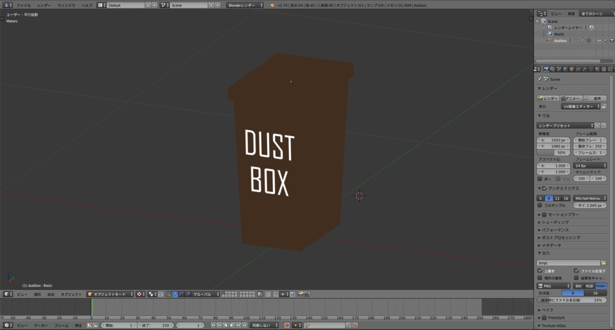
Task: Open the ヘルプ menu
Action: click(x=87, y=5)
